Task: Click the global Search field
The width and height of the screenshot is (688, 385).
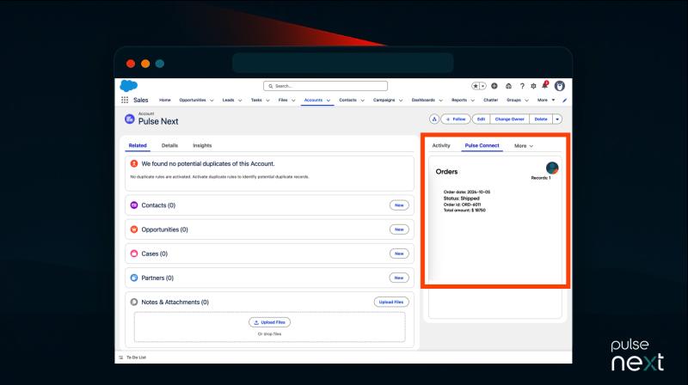Action: [326, 86]
